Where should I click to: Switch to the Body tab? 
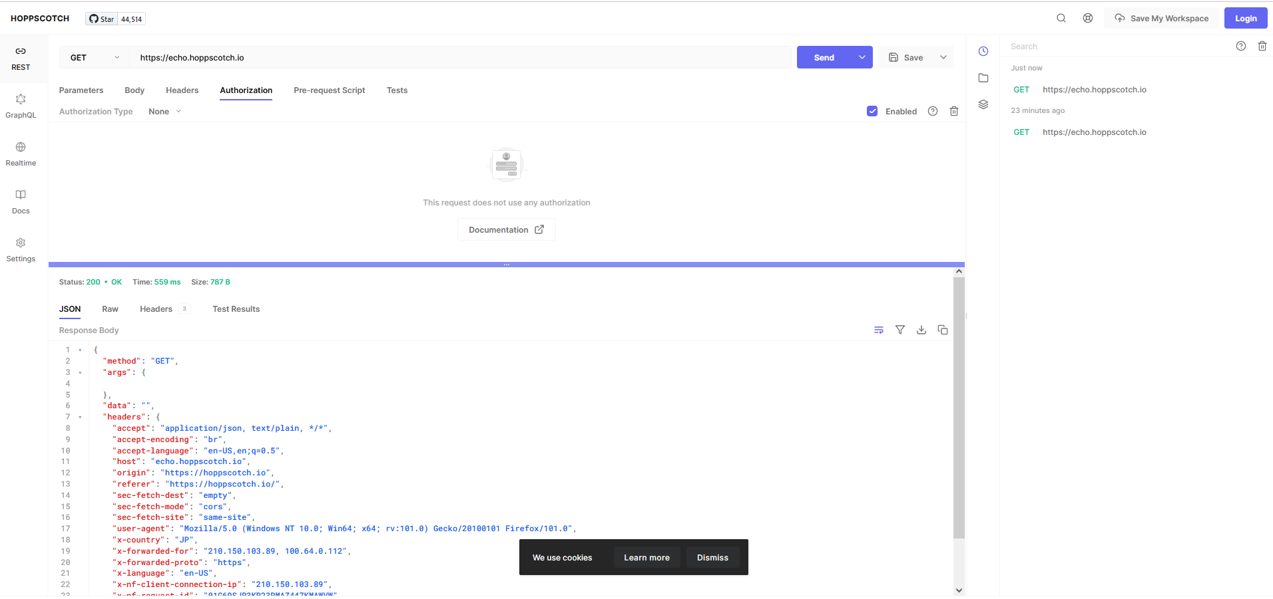134,90
